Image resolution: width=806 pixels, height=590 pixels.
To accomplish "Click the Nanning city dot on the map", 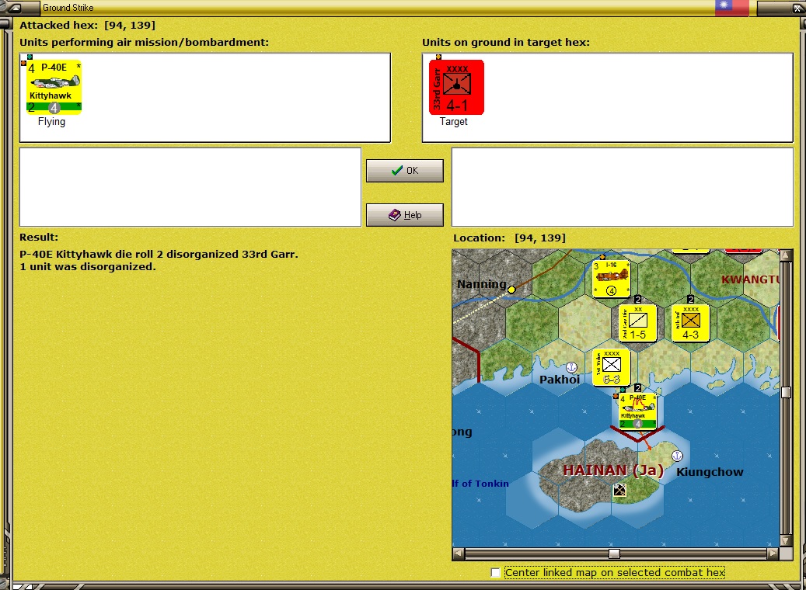I will pos(511,290).
